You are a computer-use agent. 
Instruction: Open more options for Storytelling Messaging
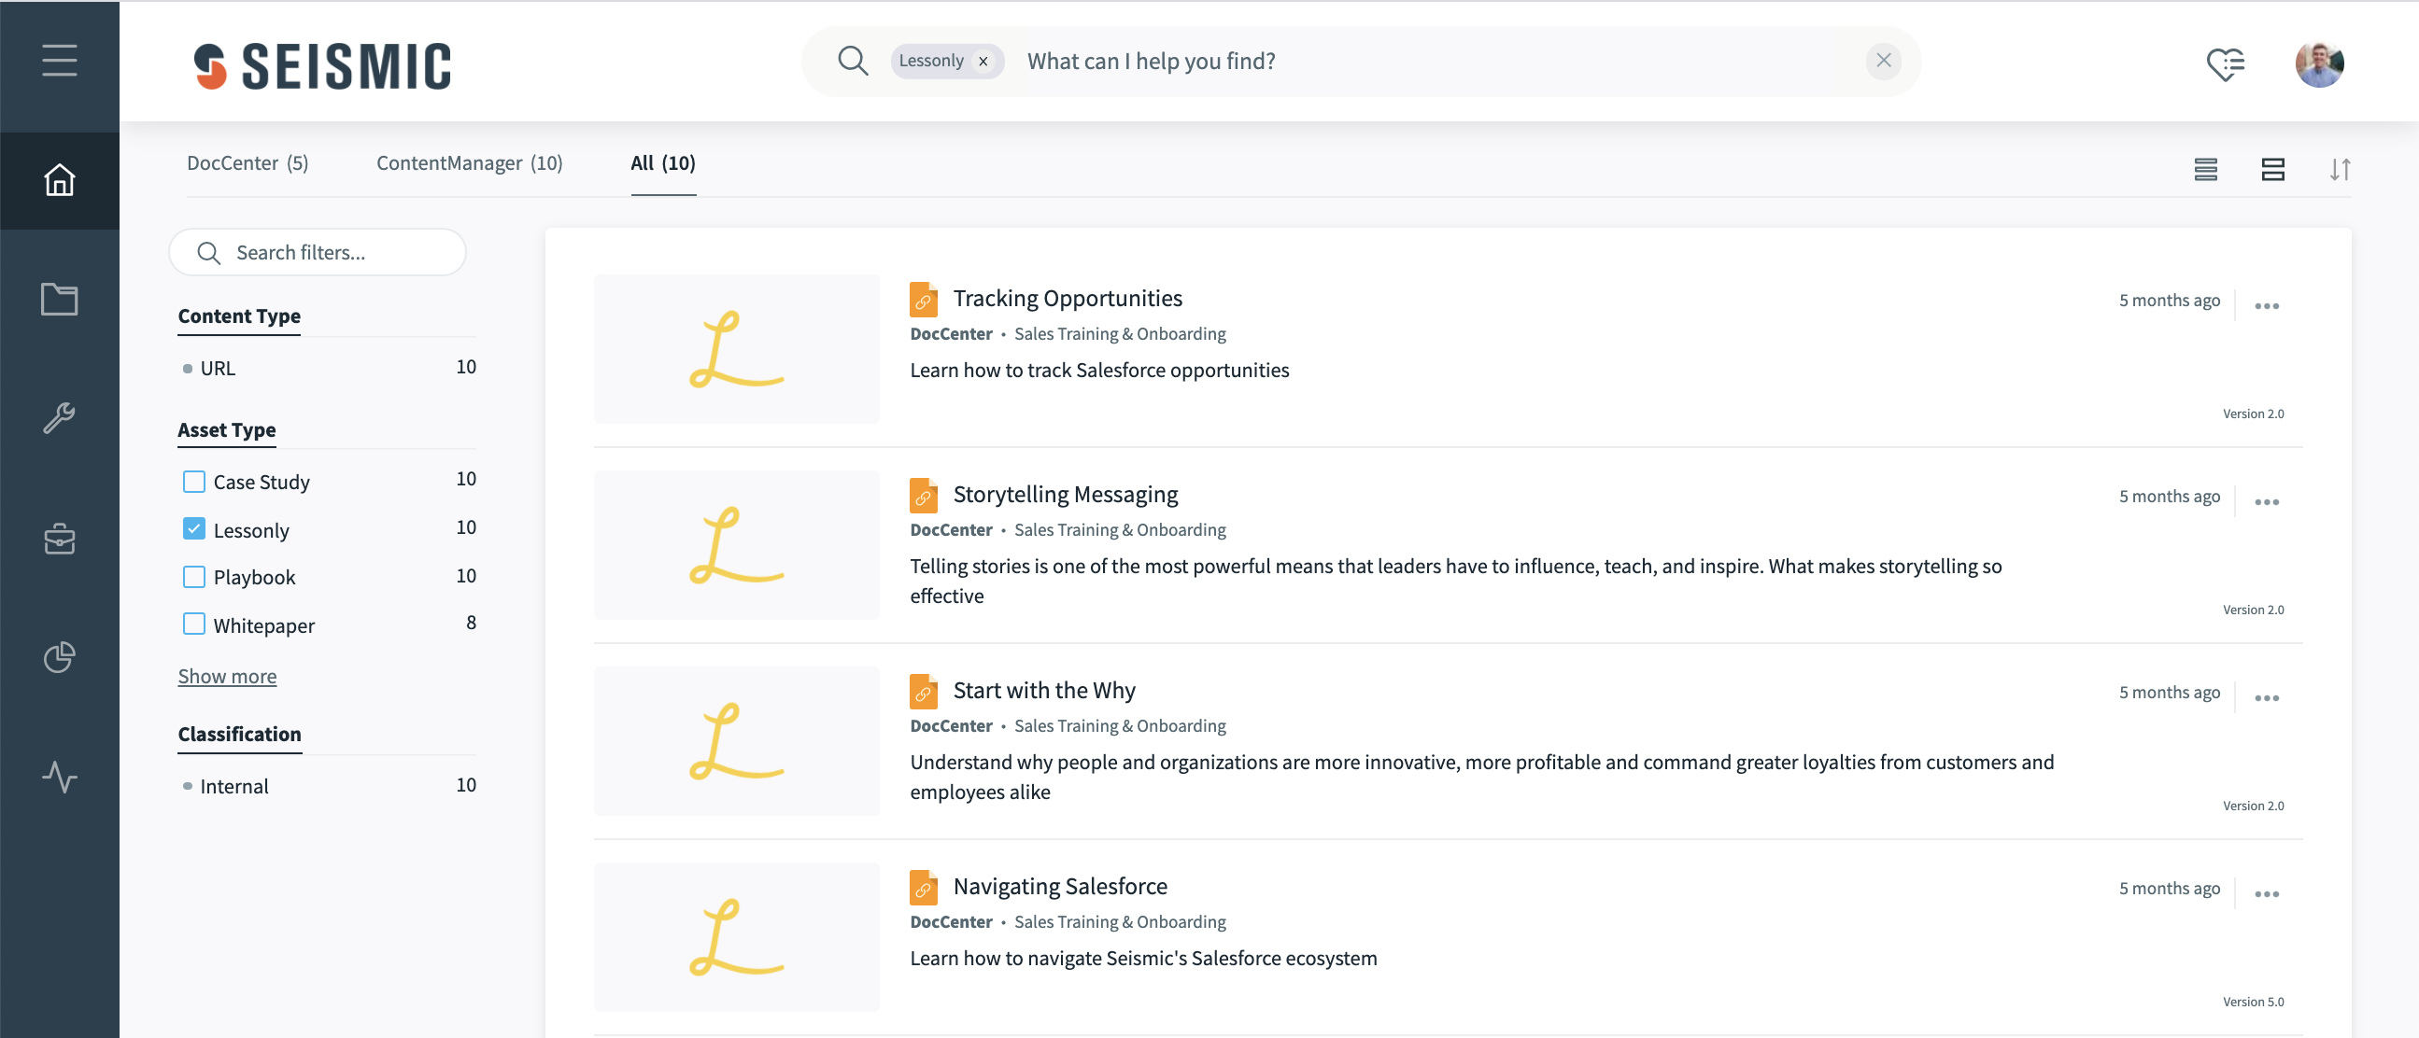(2266, 502)
